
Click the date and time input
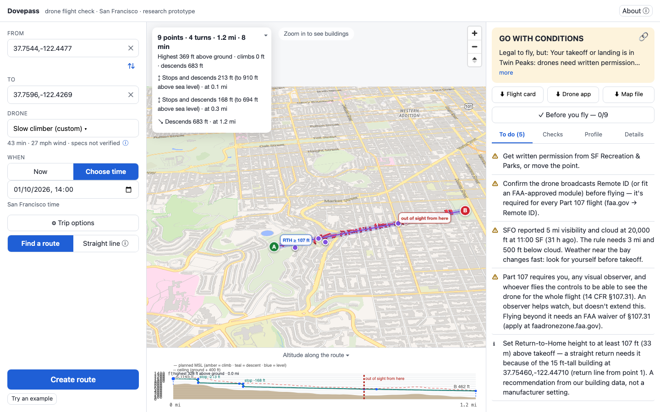tap(73, 190)
